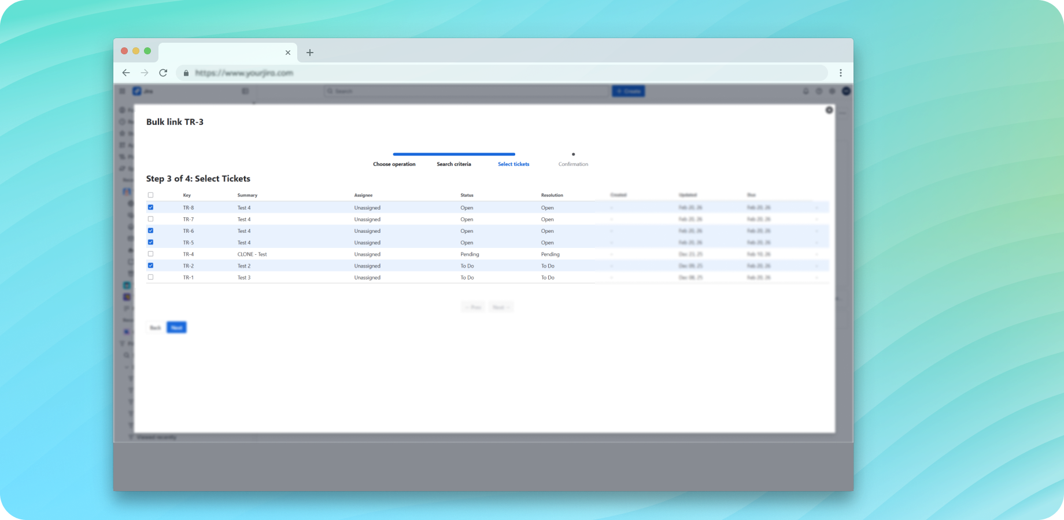Screen dimensions: 1064x520
Task: Click the pagination Next button
Action: [501, 307]
